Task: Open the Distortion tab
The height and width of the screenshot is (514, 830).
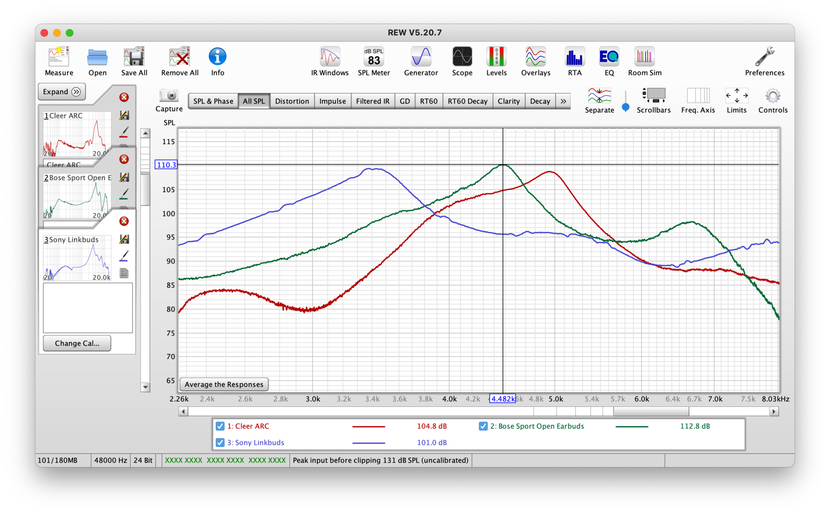Action: (x=292, y=101)
